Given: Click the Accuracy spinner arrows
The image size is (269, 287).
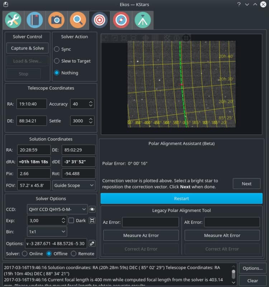Looking at the screenshot, I should [91, 104].
